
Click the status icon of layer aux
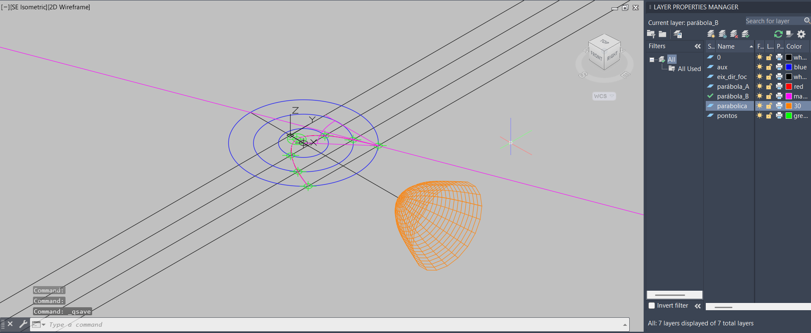pyautogui.click(x=710, y=67)
